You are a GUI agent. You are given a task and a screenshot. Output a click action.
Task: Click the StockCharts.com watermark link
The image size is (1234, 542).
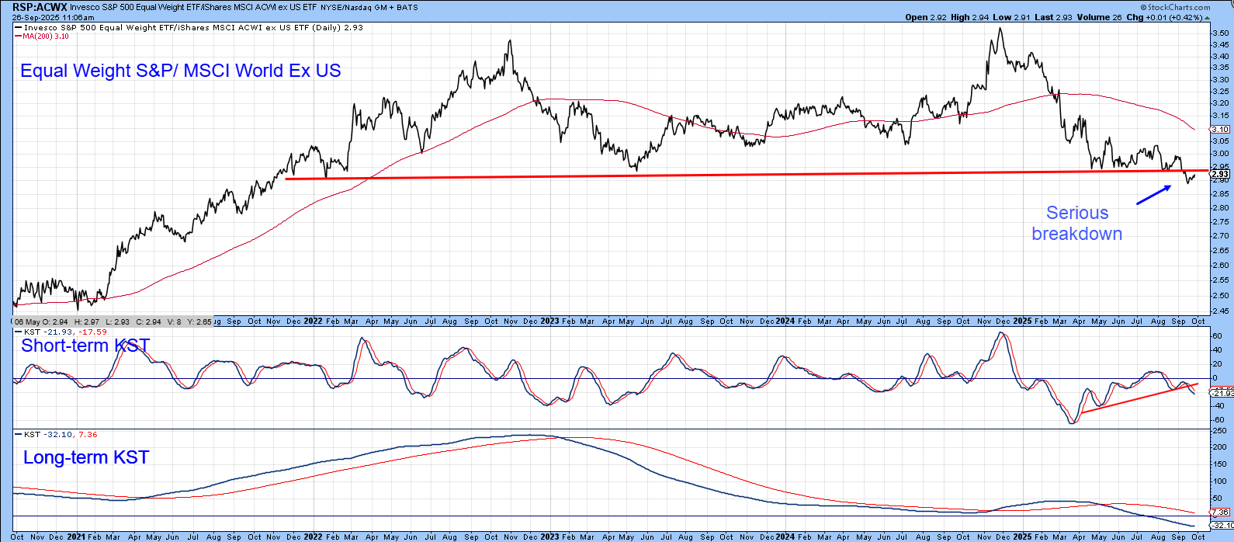click(x=1178, y=7)
